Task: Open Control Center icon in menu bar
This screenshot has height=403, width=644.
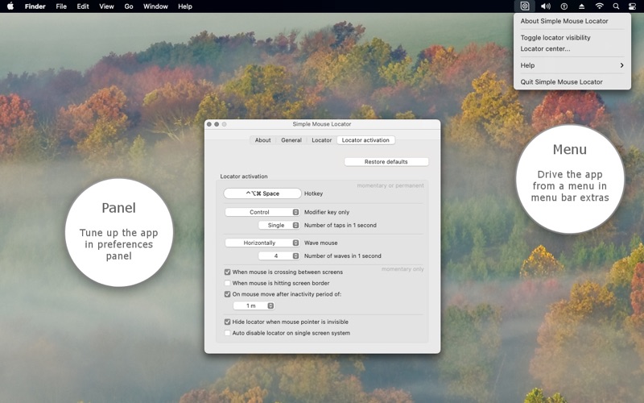Action: click(x=632, y=6)
